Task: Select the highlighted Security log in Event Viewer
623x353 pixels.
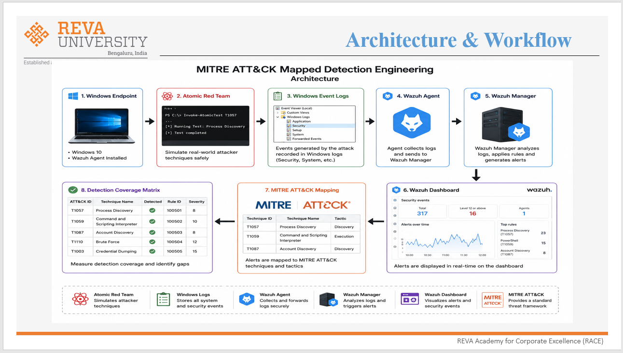Action: click(321, 126)
